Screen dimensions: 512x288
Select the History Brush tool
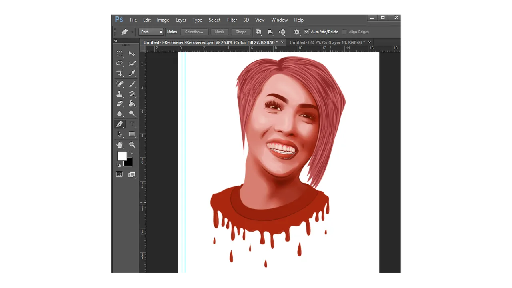[x=132, y=94]
